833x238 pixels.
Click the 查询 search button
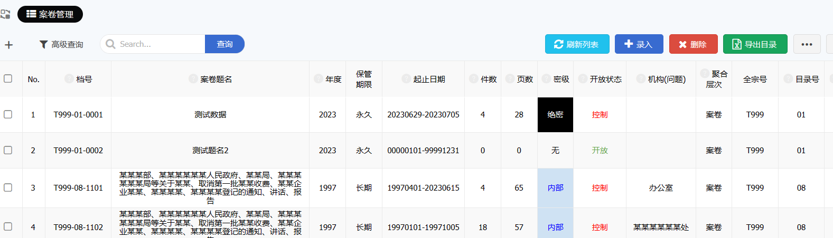point(224,44)
